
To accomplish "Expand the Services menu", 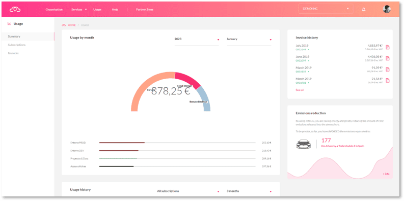I will (79, 10).
